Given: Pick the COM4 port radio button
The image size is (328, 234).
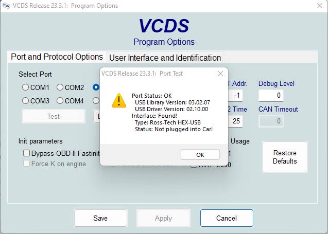Looking at the screenshot, I should point(60,101).
